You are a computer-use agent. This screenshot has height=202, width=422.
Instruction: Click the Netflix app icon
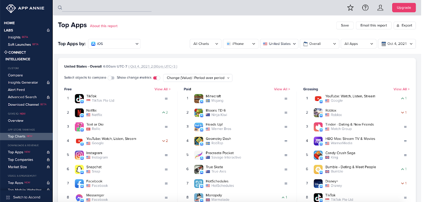[79, 113]
